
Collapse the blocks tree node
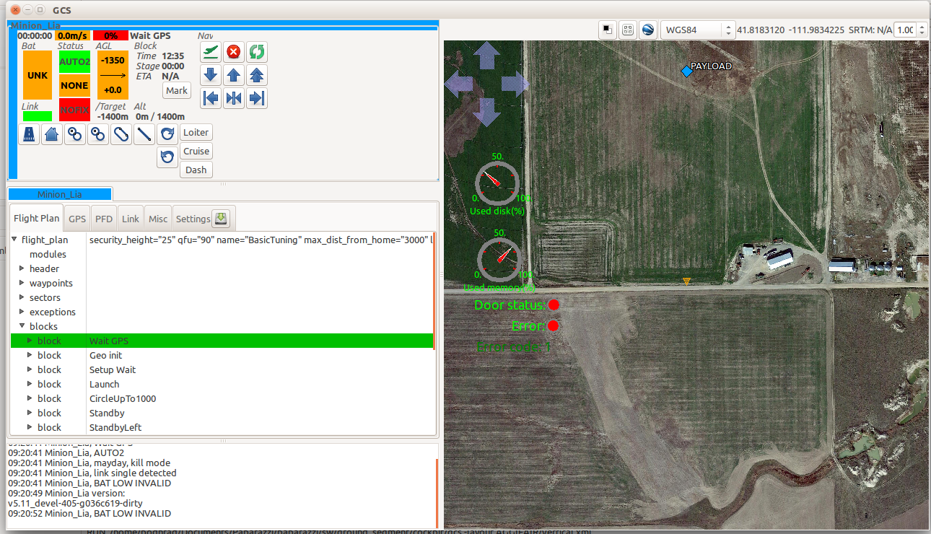point(22,326)
